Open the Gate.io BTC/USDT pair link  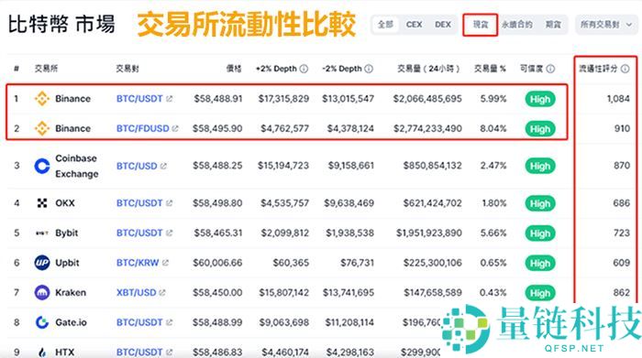(x=139, y=322)
